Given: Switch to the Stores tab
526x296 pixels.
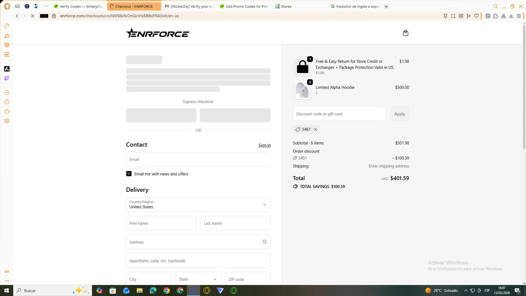Looking at the screenshot, I should (300, 6).
